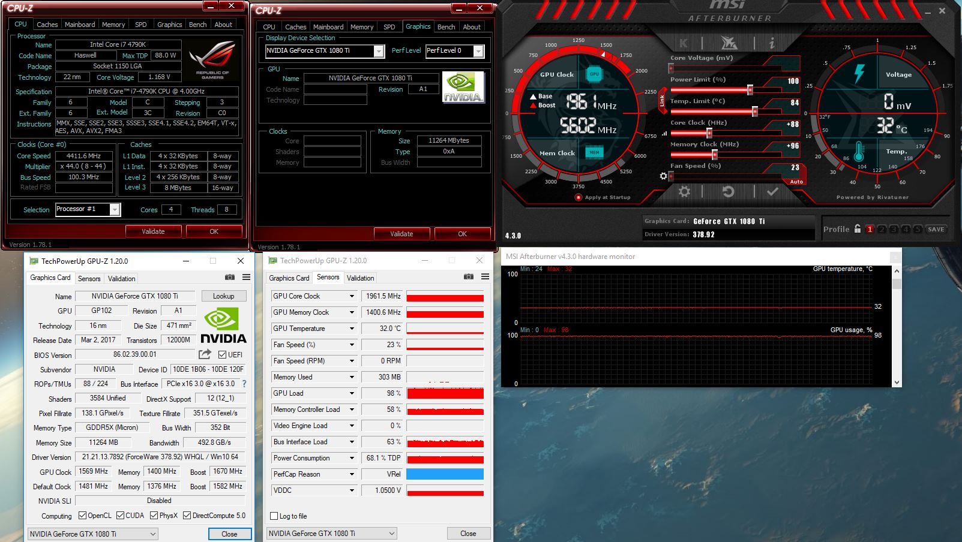Click Validate in the left CPU-Z window
The image size is (962, 542).
tap(153, 231)
